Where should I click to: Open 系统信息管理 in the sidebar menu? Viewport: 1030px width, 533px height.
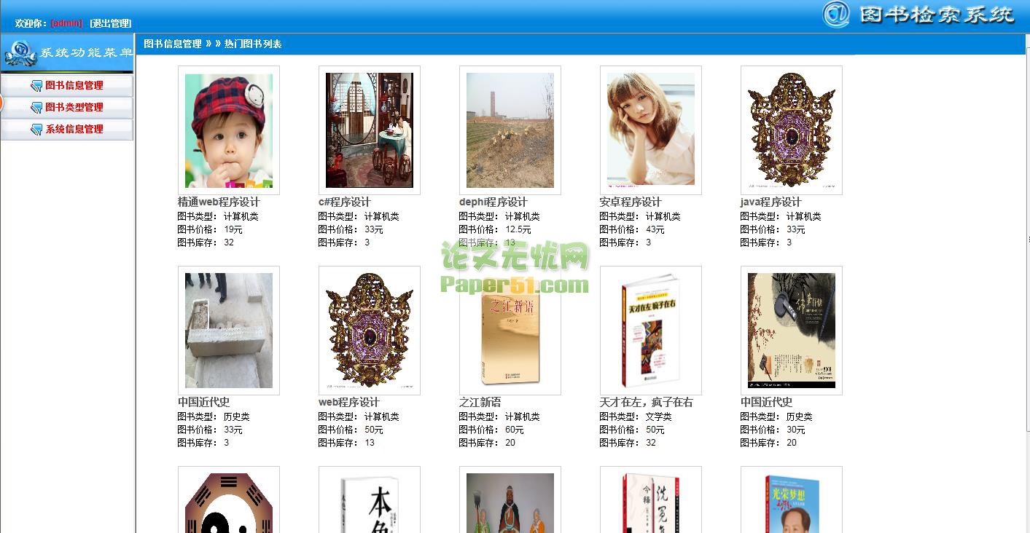pos(74,129)
